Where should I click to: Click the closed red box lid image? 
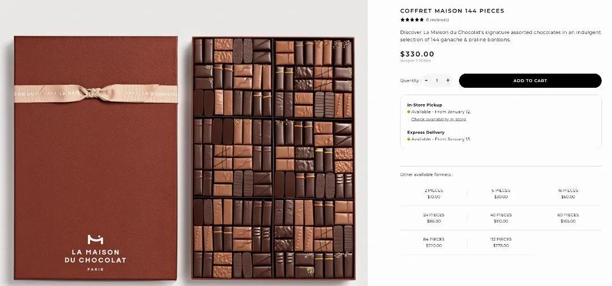(96, 158)
